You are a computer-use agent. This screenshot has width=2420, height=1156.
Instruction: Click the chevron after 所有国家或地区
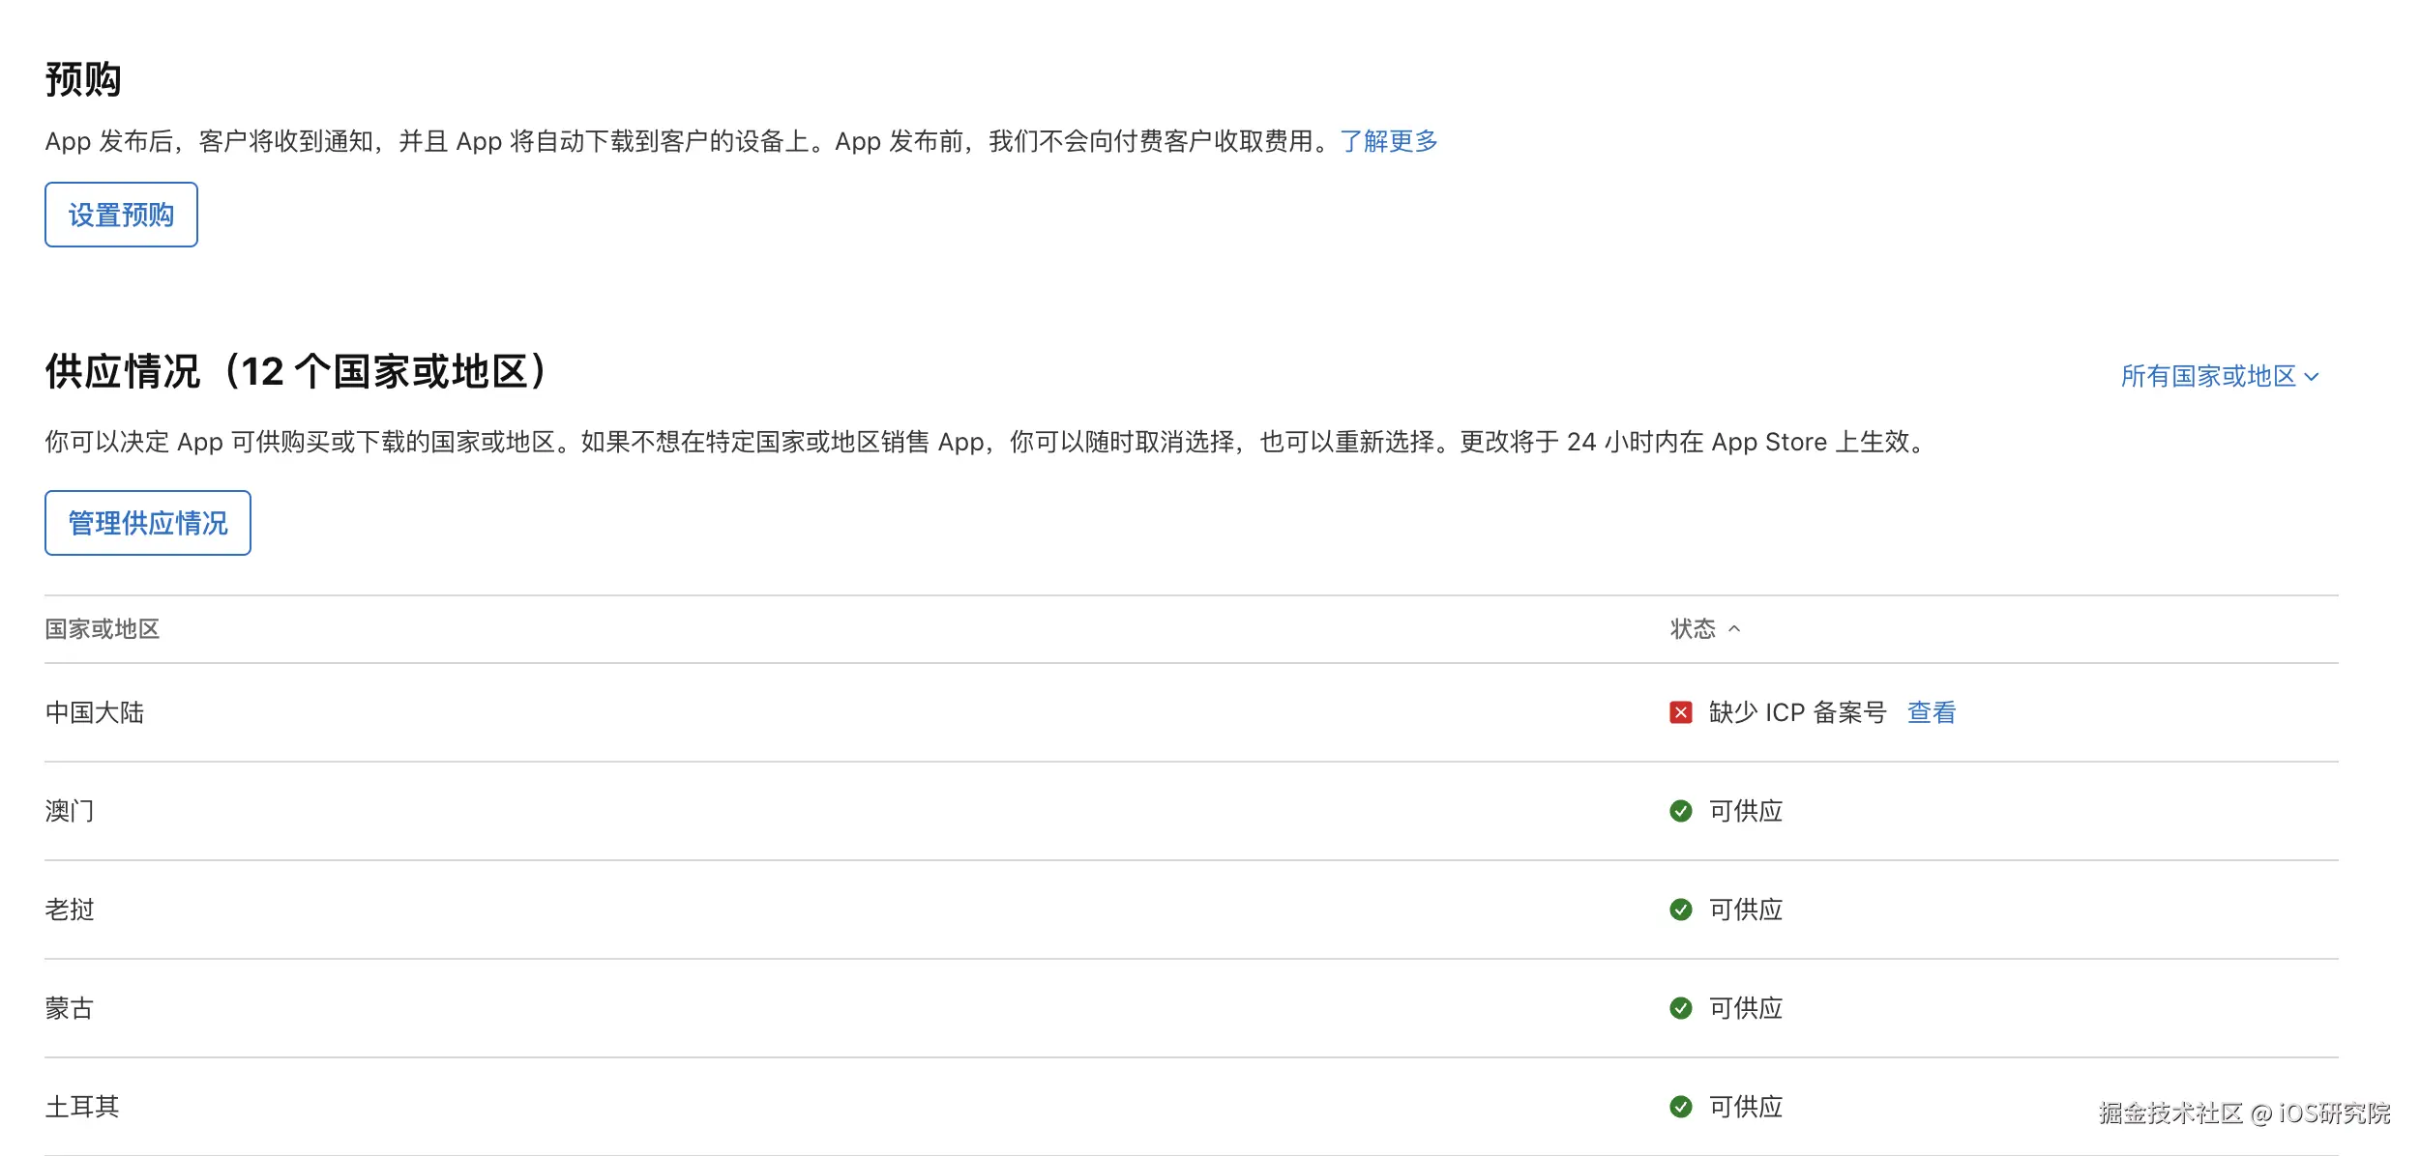point(2312,377)
